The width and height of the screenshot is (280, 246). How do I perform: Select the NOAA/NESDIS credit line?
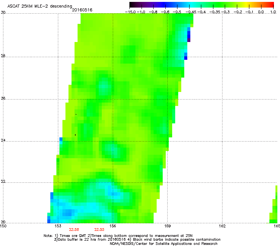coord(163,244)
